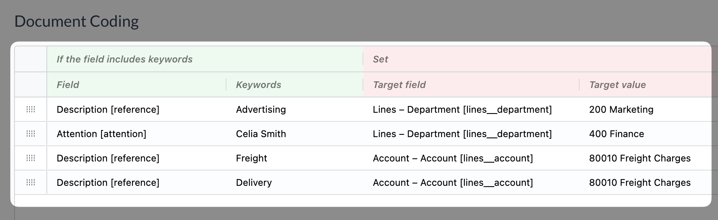Click the Freight keyword cell
Screen dimensions: 718x220
294,158
